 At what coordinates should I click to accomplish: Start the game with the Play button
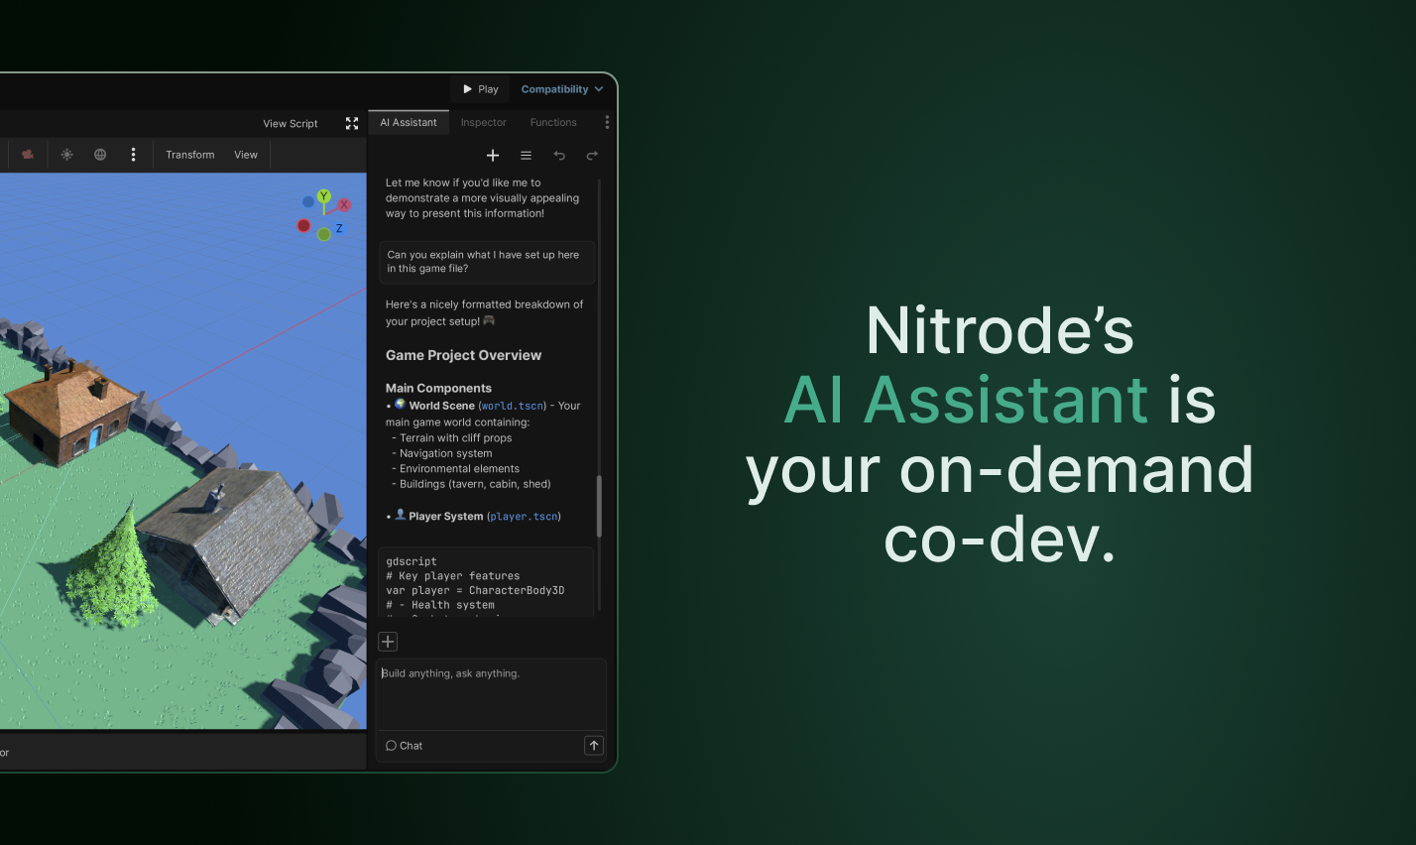(481, 89)
